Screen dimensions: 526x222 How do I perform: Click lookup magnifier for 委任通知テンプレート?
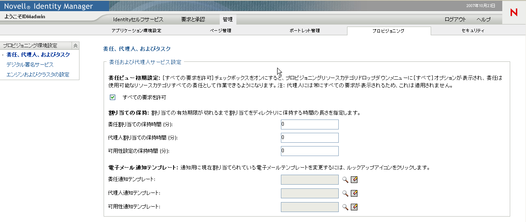point(345,180)
